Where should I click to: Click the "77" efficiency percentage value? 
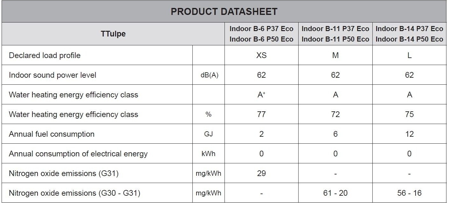(261, 115)
